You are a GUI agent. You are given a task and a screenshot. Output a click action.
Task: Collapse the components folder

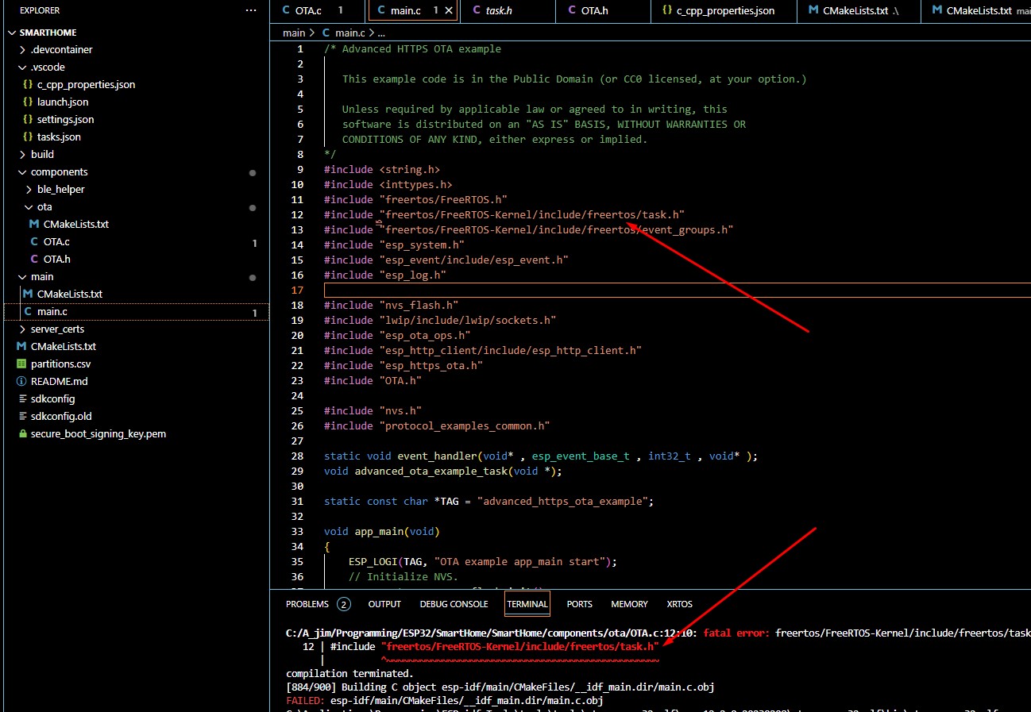(21, 171)
